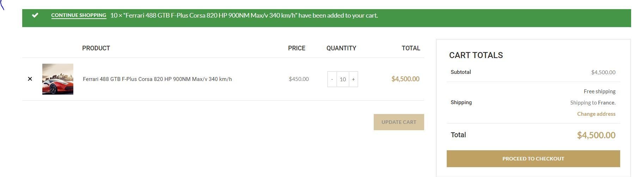Click the Continue Shopping link

click(x=79, y=15)
